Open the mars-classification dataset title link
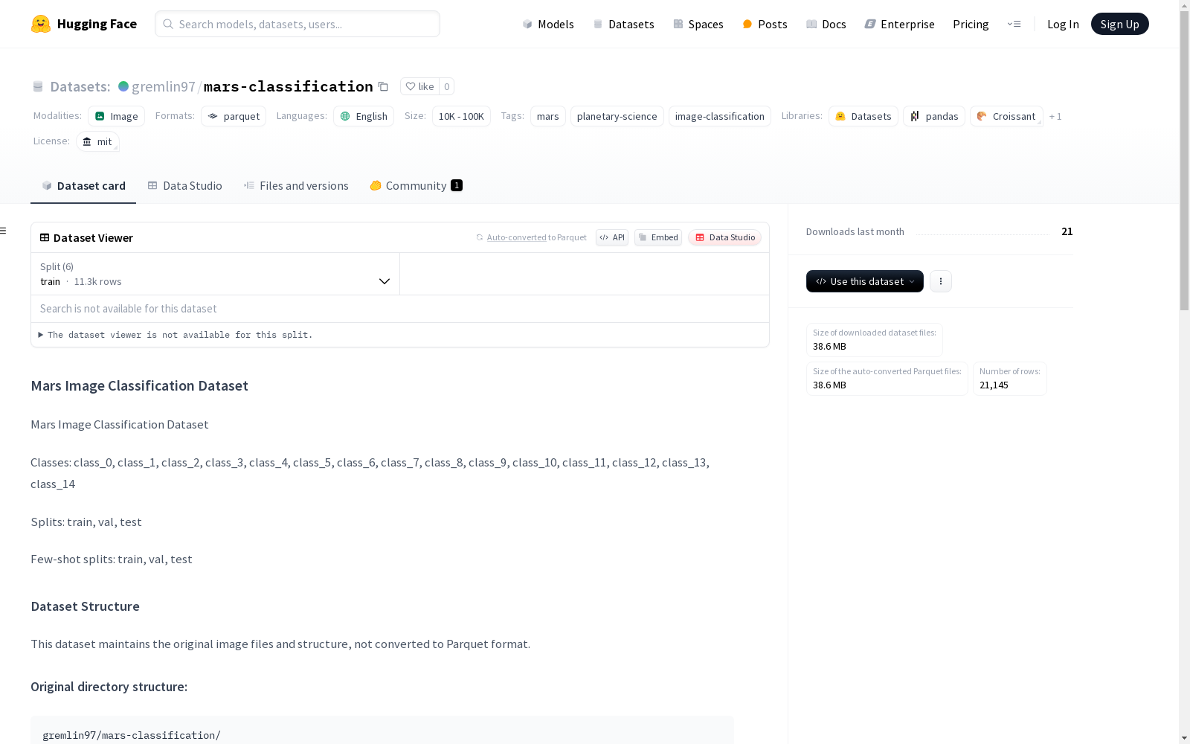This screenshot has height=744, width=1190. pos(289,86)
